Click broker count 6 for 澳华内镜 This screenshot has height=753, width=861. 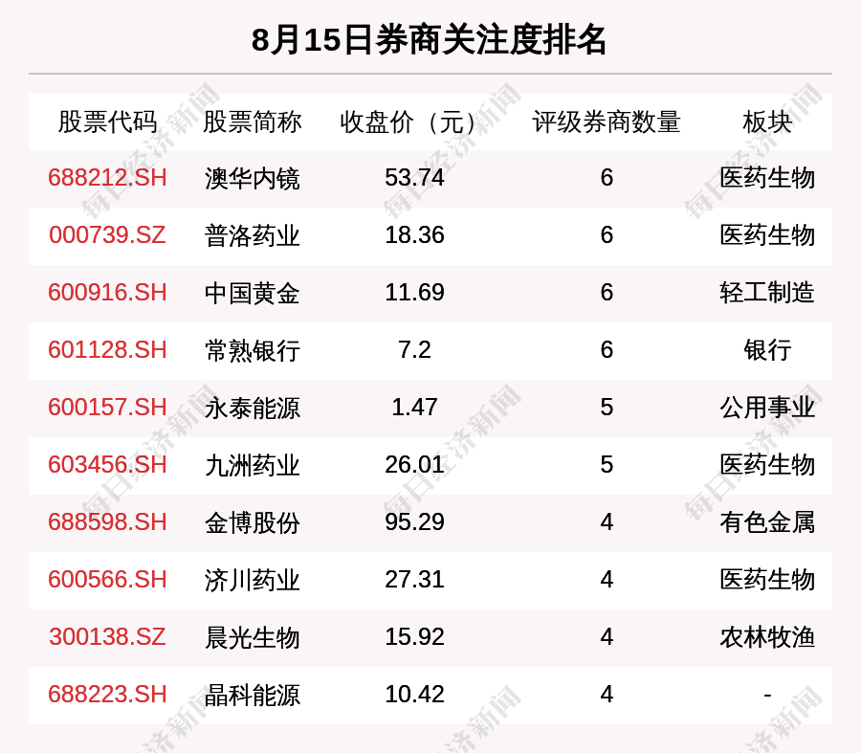(607, 178)
